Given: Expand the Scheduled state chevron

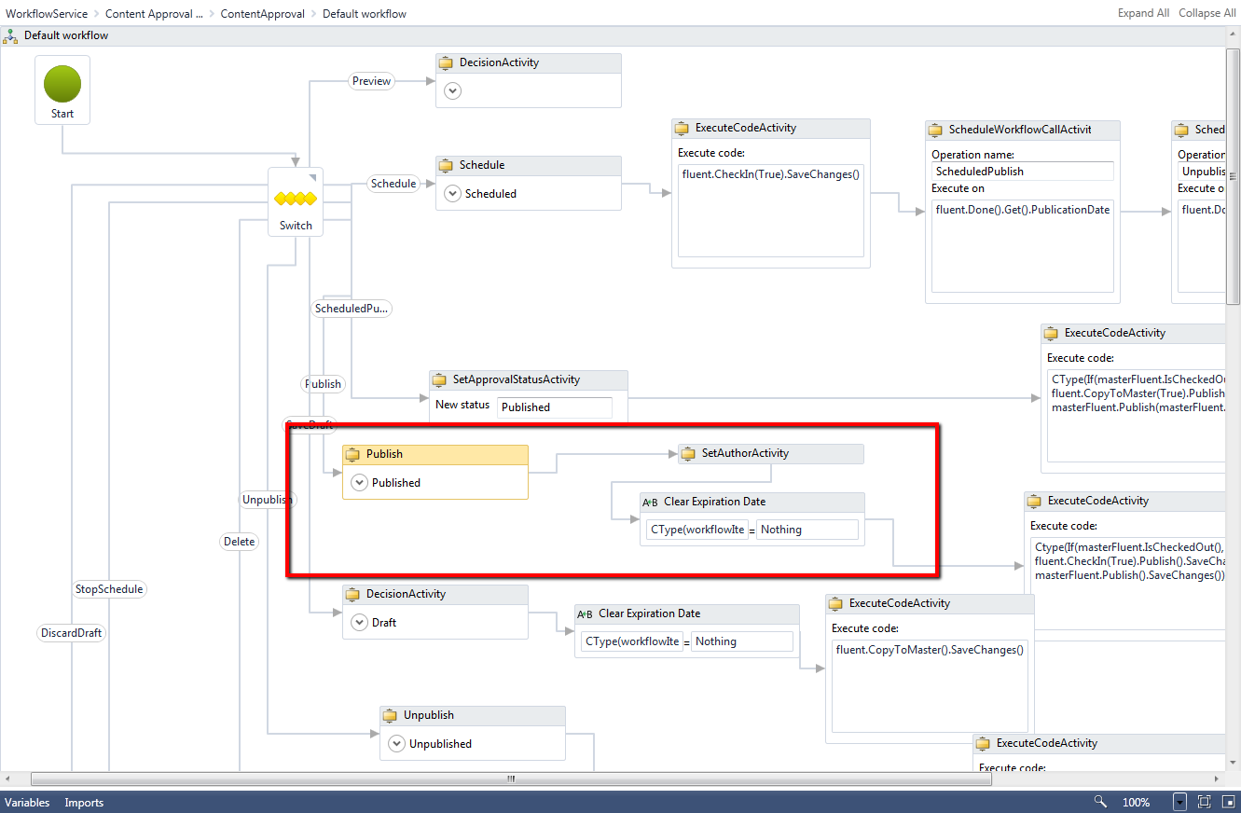Looking at the screenshot, I should click(x=452, y=194).
